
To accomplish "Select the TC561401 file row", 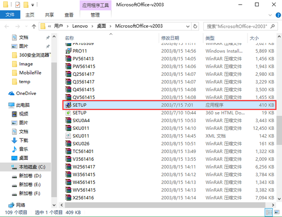I will 170,151.
